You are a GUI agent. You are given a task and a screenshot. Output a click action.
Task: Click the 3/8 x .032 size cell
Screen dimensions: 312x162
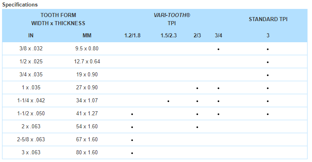tap(31, 49)
